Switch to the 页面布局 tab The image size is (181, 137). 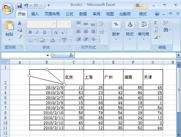click(52, 14)
